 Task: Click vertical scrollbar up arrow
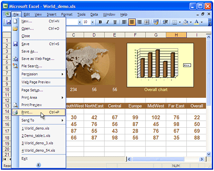[209, 37]
